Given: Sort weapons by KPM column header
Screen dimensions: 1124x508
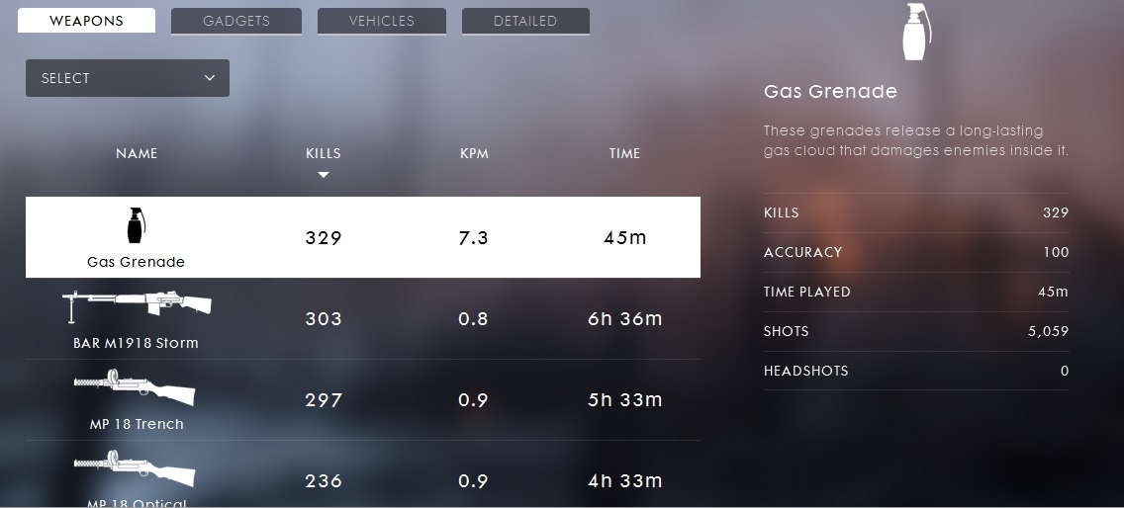Looking at the screenshot, I should [474, 153].
